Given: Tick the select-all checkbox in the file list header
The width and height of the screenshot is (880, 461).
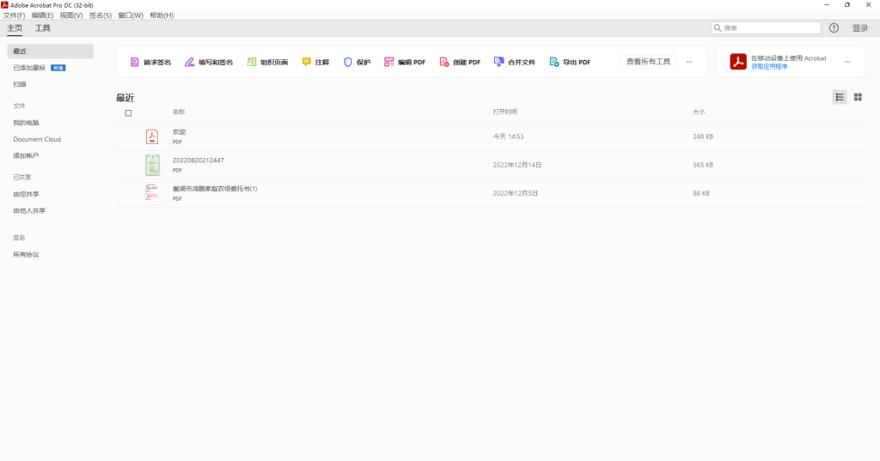Looking at the screenshot, I should [x=129, y=112].
